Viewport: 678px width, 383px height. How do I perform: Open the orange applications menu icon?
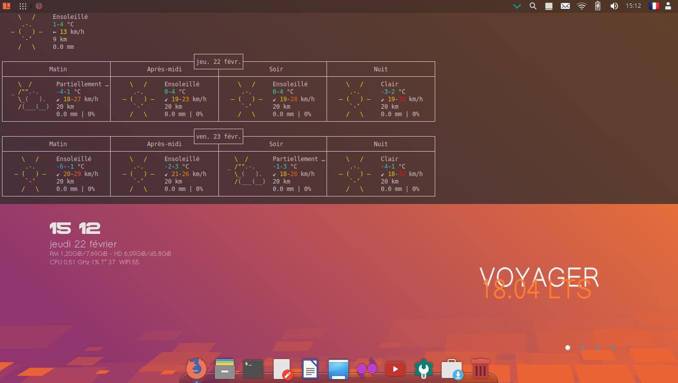(x=7, y=6)
